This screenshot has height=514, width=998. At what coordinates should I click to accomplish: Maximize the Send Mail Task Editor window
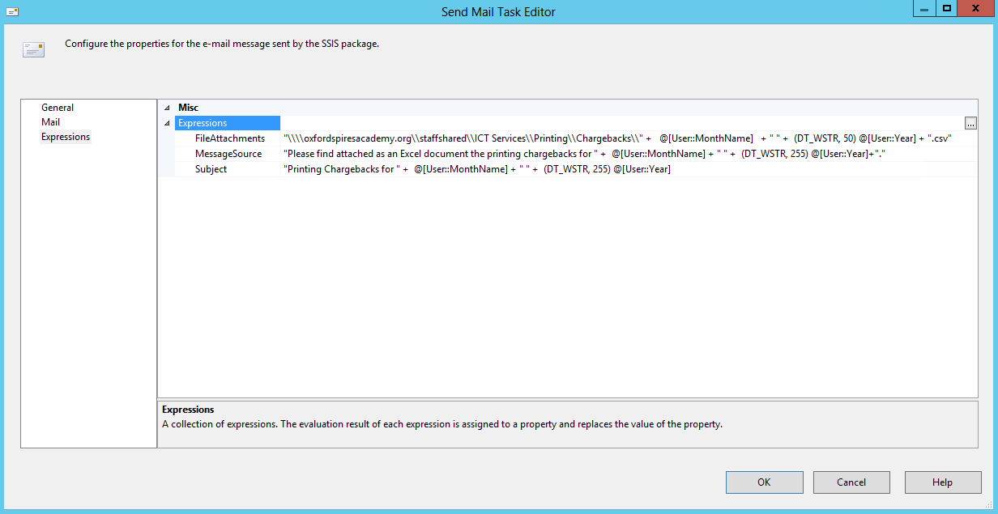[x=948, y=9]
